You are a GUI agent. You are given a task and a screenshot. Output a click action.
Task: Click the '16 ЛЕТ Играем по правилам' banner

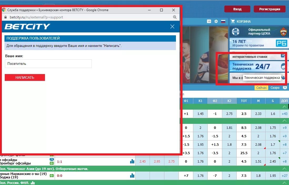[x=259, y=43]
